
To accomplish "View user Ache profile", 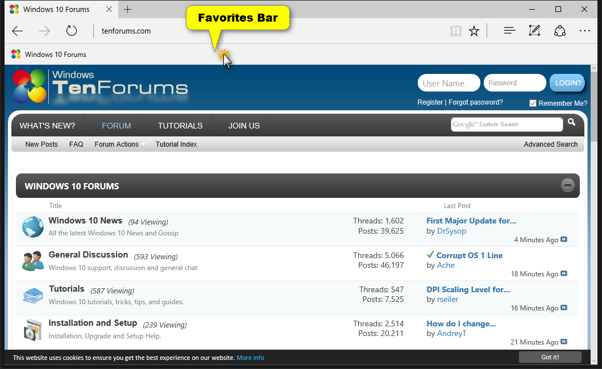I will [446, 266].
